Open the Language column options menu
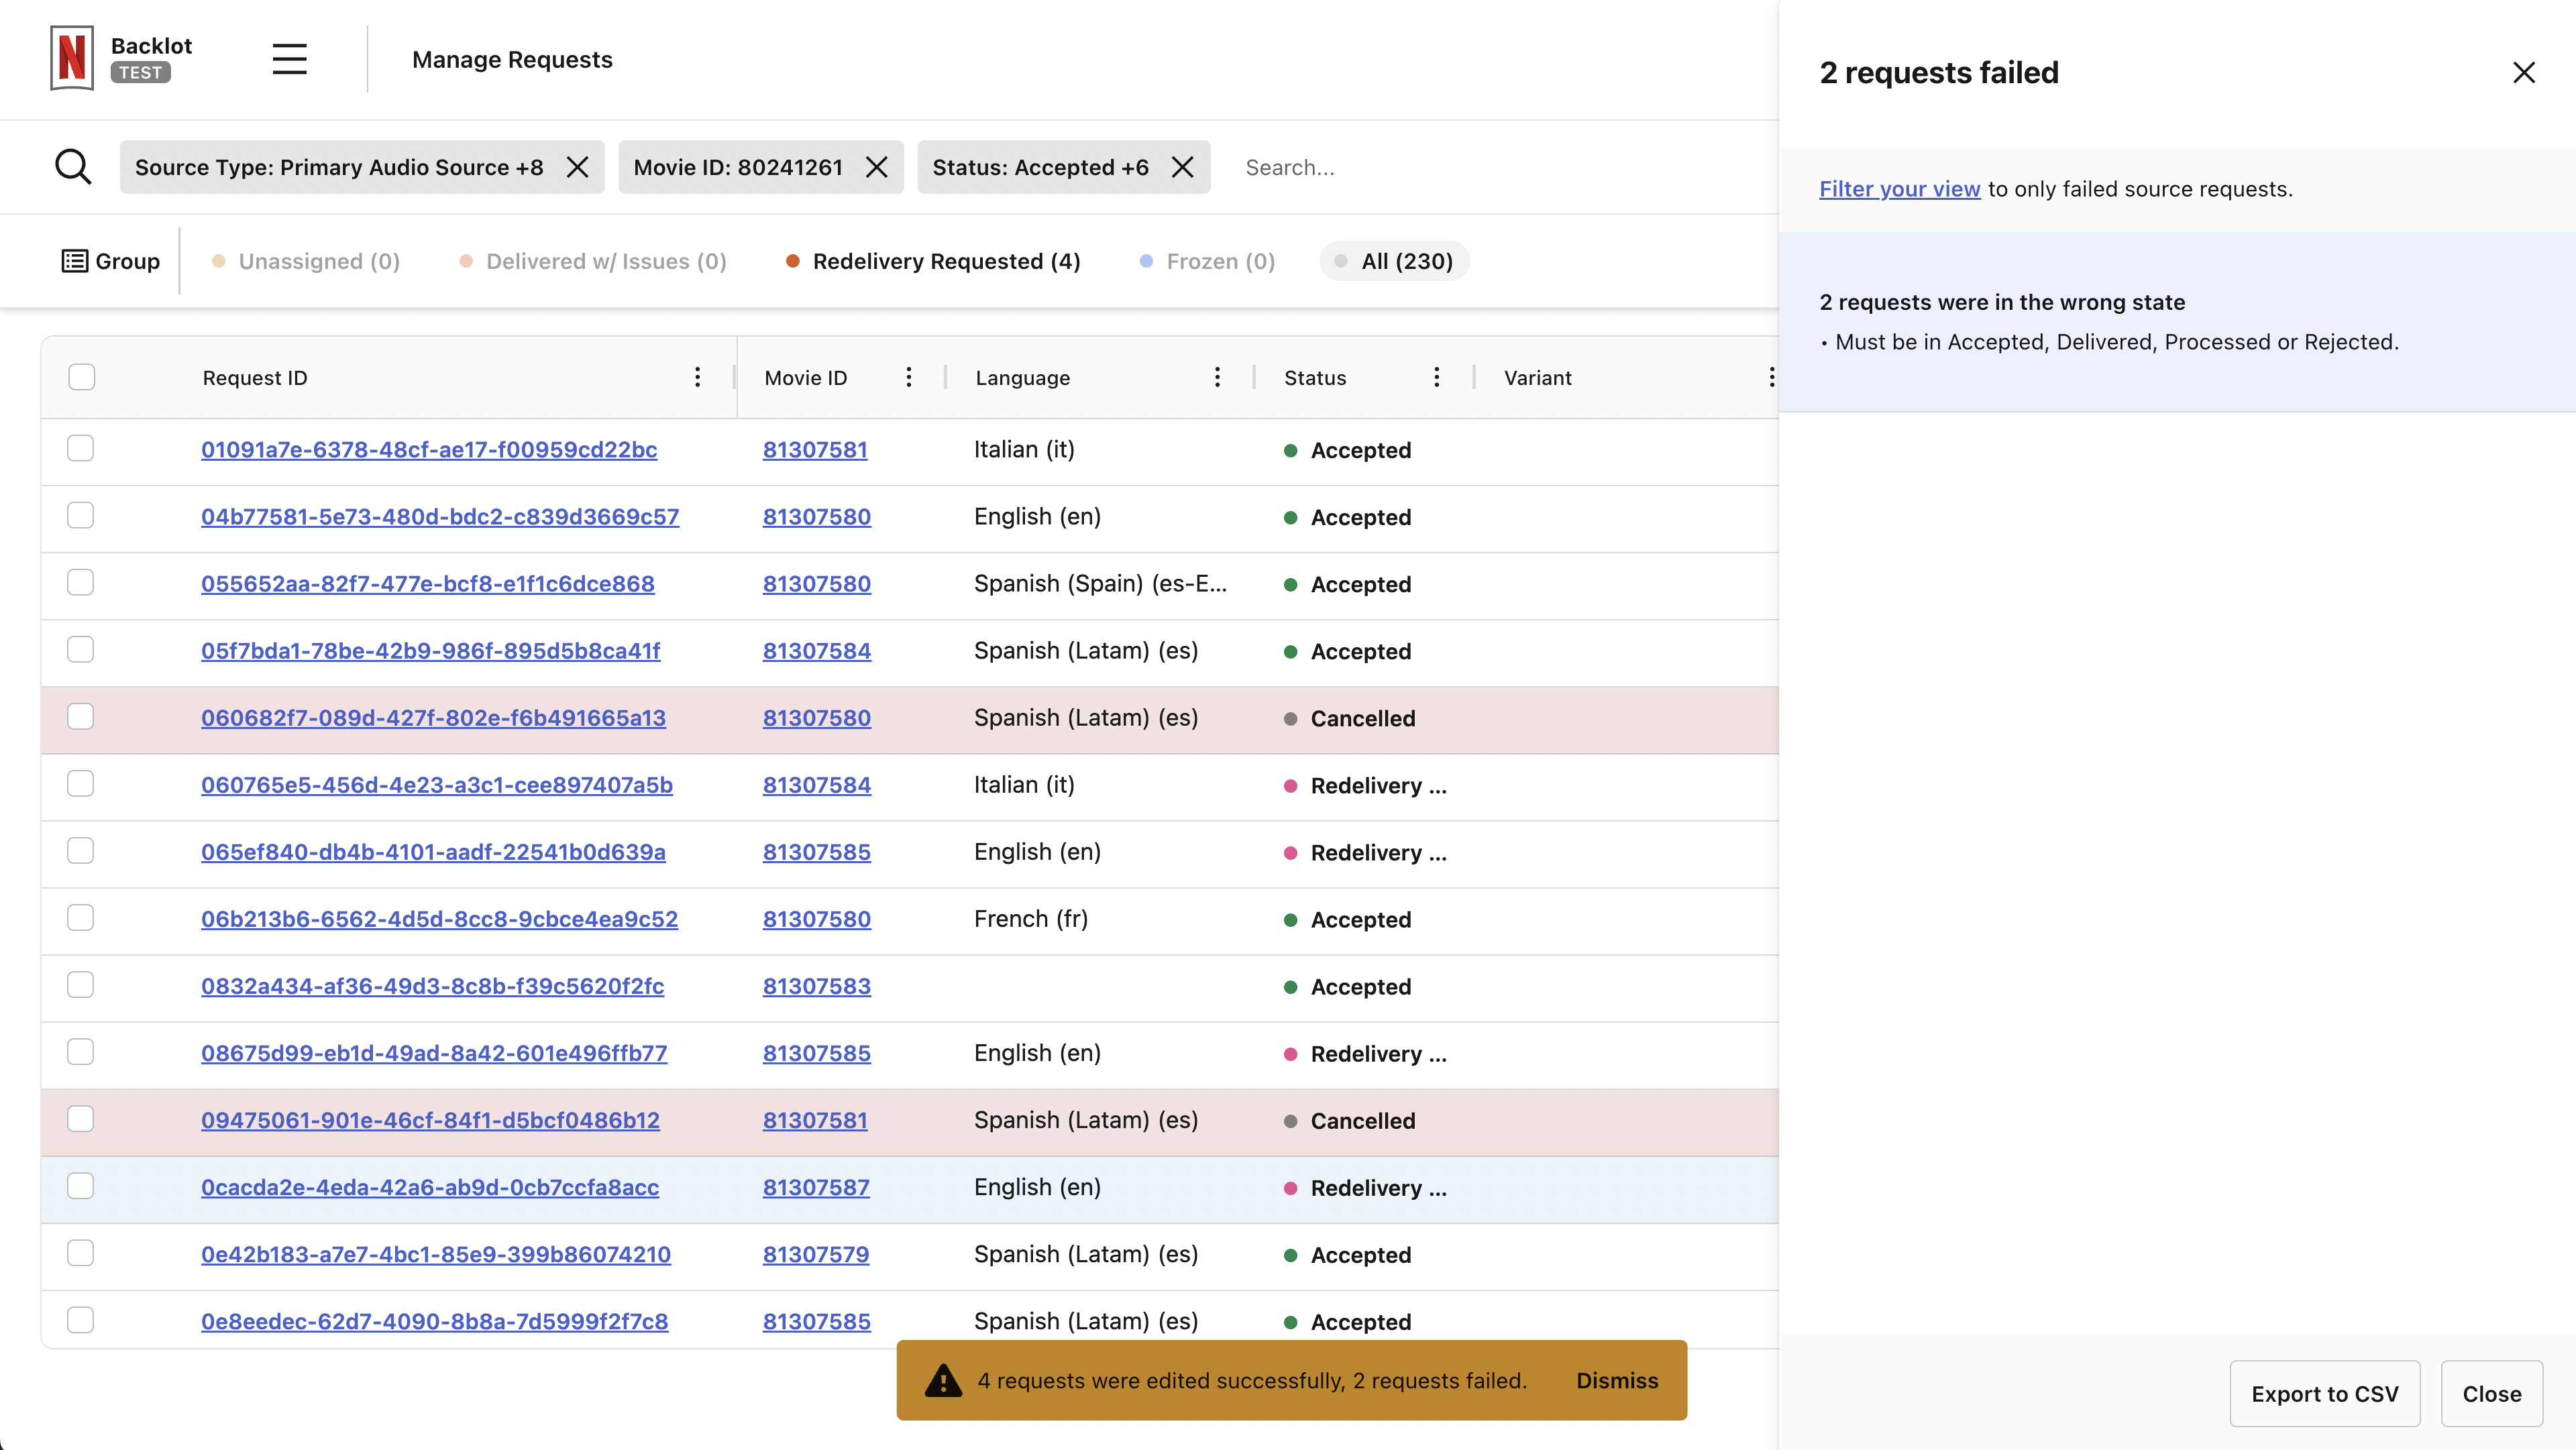2576x1450 pixels. (x=1216, y=377)
